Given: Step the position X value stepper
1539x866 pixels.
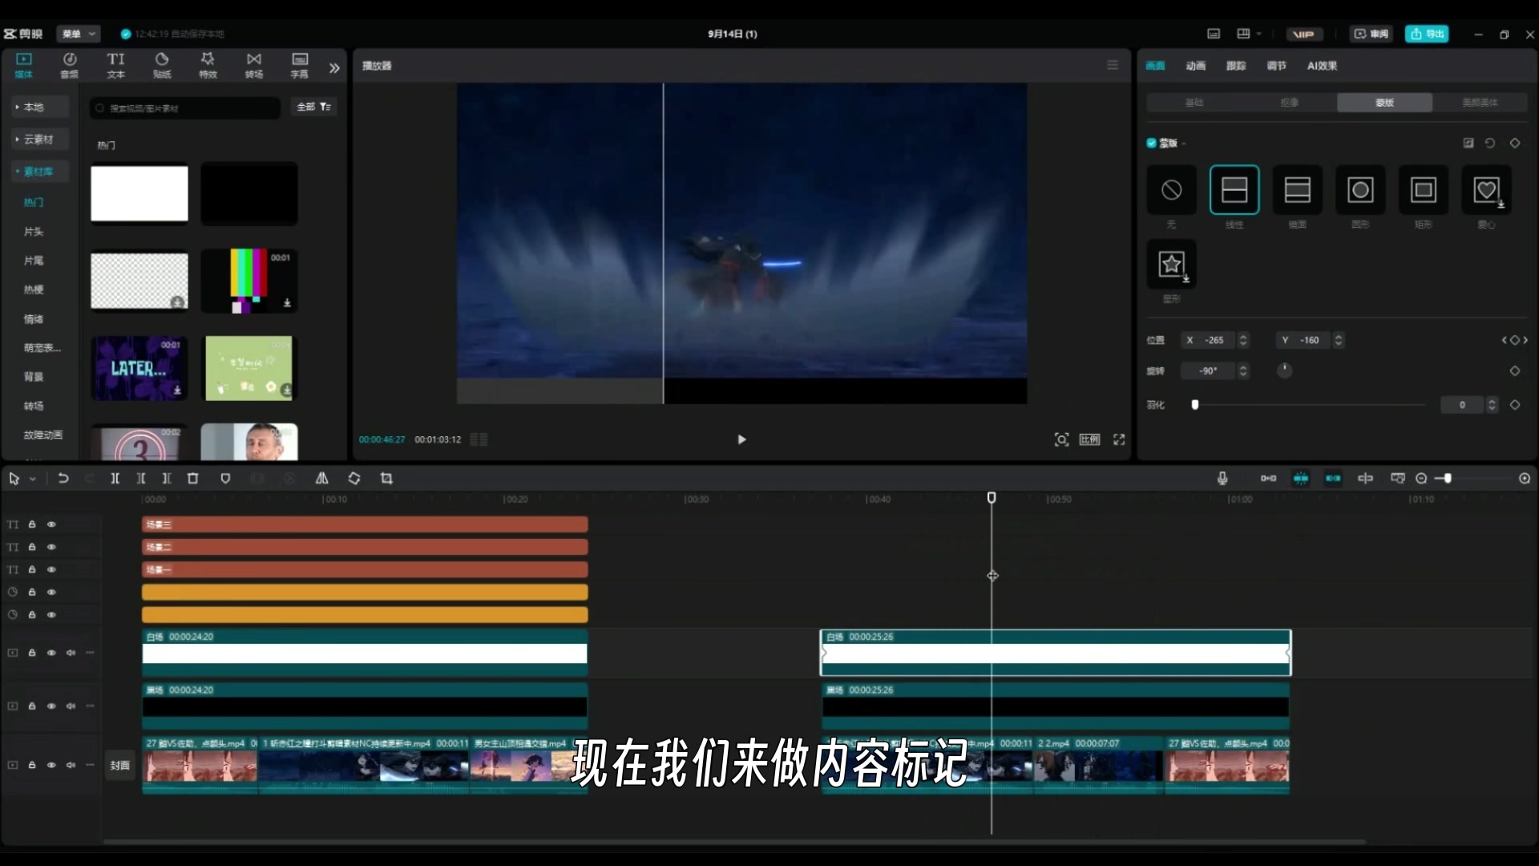Looking at the screenshot, I should point(1243,340).
